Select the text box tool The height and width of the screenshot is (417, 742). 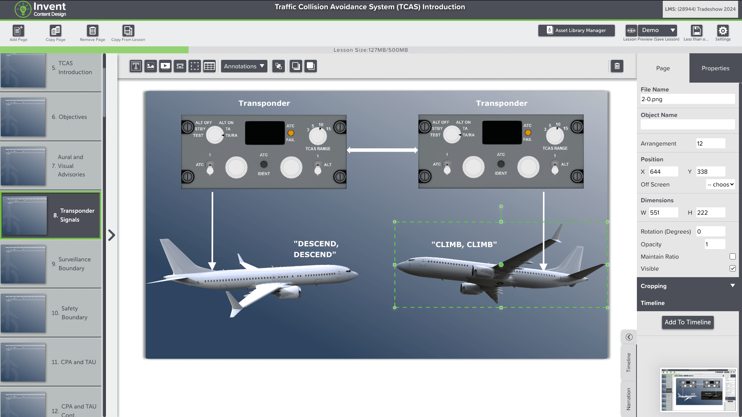click(136, 66)
